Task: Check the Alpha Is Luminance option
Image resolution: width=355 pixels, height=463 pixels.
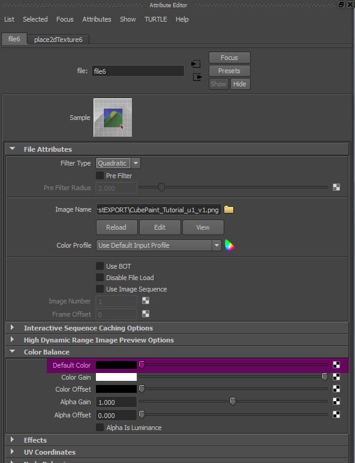Action: [100, 427]
